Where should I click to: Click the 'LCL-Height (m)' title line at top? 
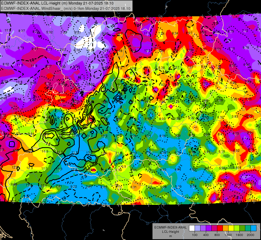coord(57,3)
